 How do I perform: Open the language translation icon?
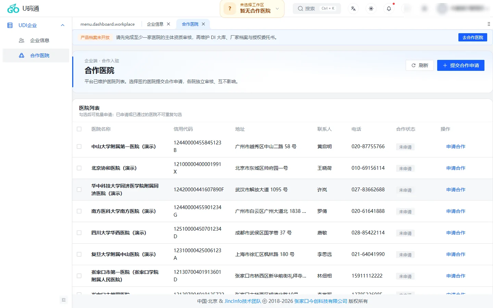click(353, 9)
